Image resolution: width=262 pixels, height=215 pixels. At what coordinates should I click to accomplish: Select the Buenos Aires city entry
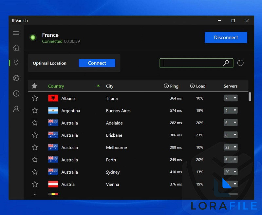click(x=118, y=111)
